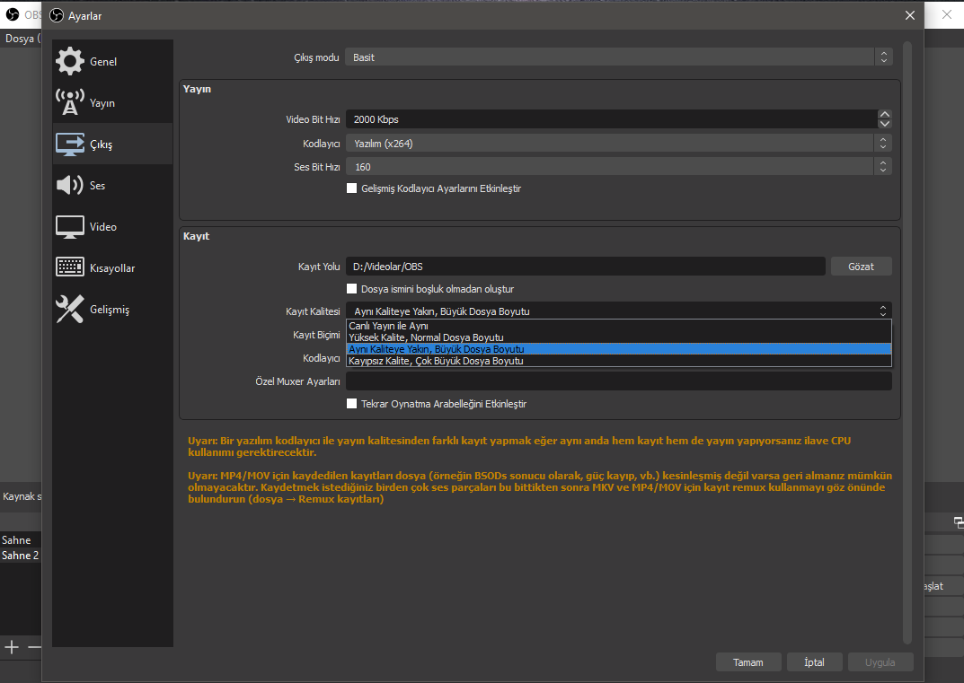Click the minus icon under the Sahne list

click(x=35, y=647)
